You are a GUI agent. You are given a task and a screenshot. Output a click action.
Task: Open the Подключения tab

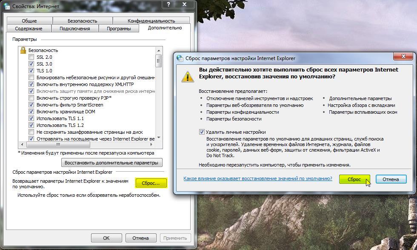(x=75, y=29)
